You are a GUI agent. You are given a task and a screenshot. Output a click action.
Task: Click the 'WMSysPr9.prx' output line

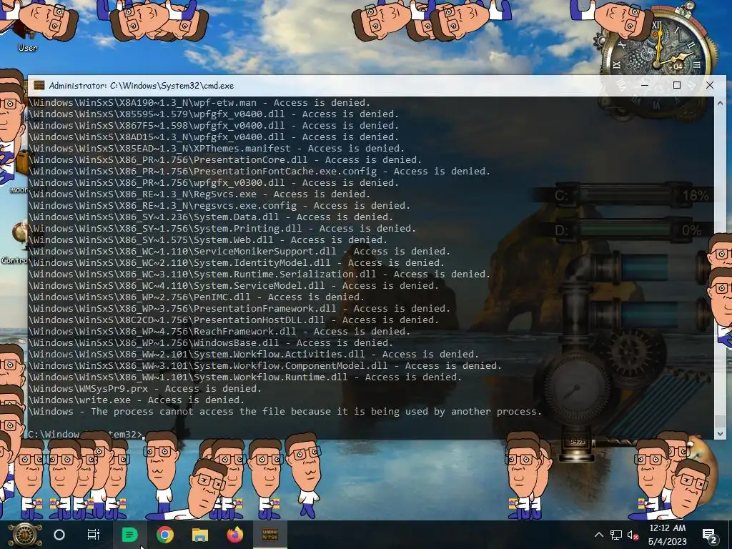tap(145, 388)
